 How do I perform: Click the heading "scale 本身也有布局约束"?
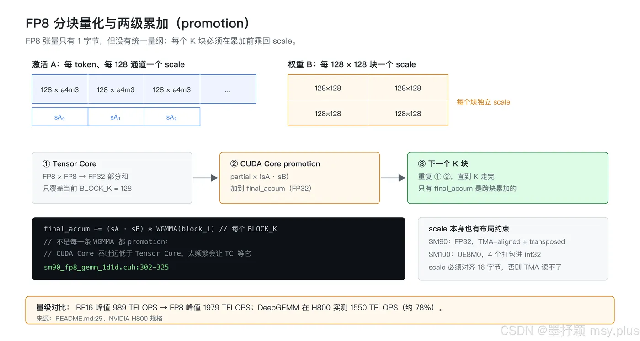(x=469, y=229)
